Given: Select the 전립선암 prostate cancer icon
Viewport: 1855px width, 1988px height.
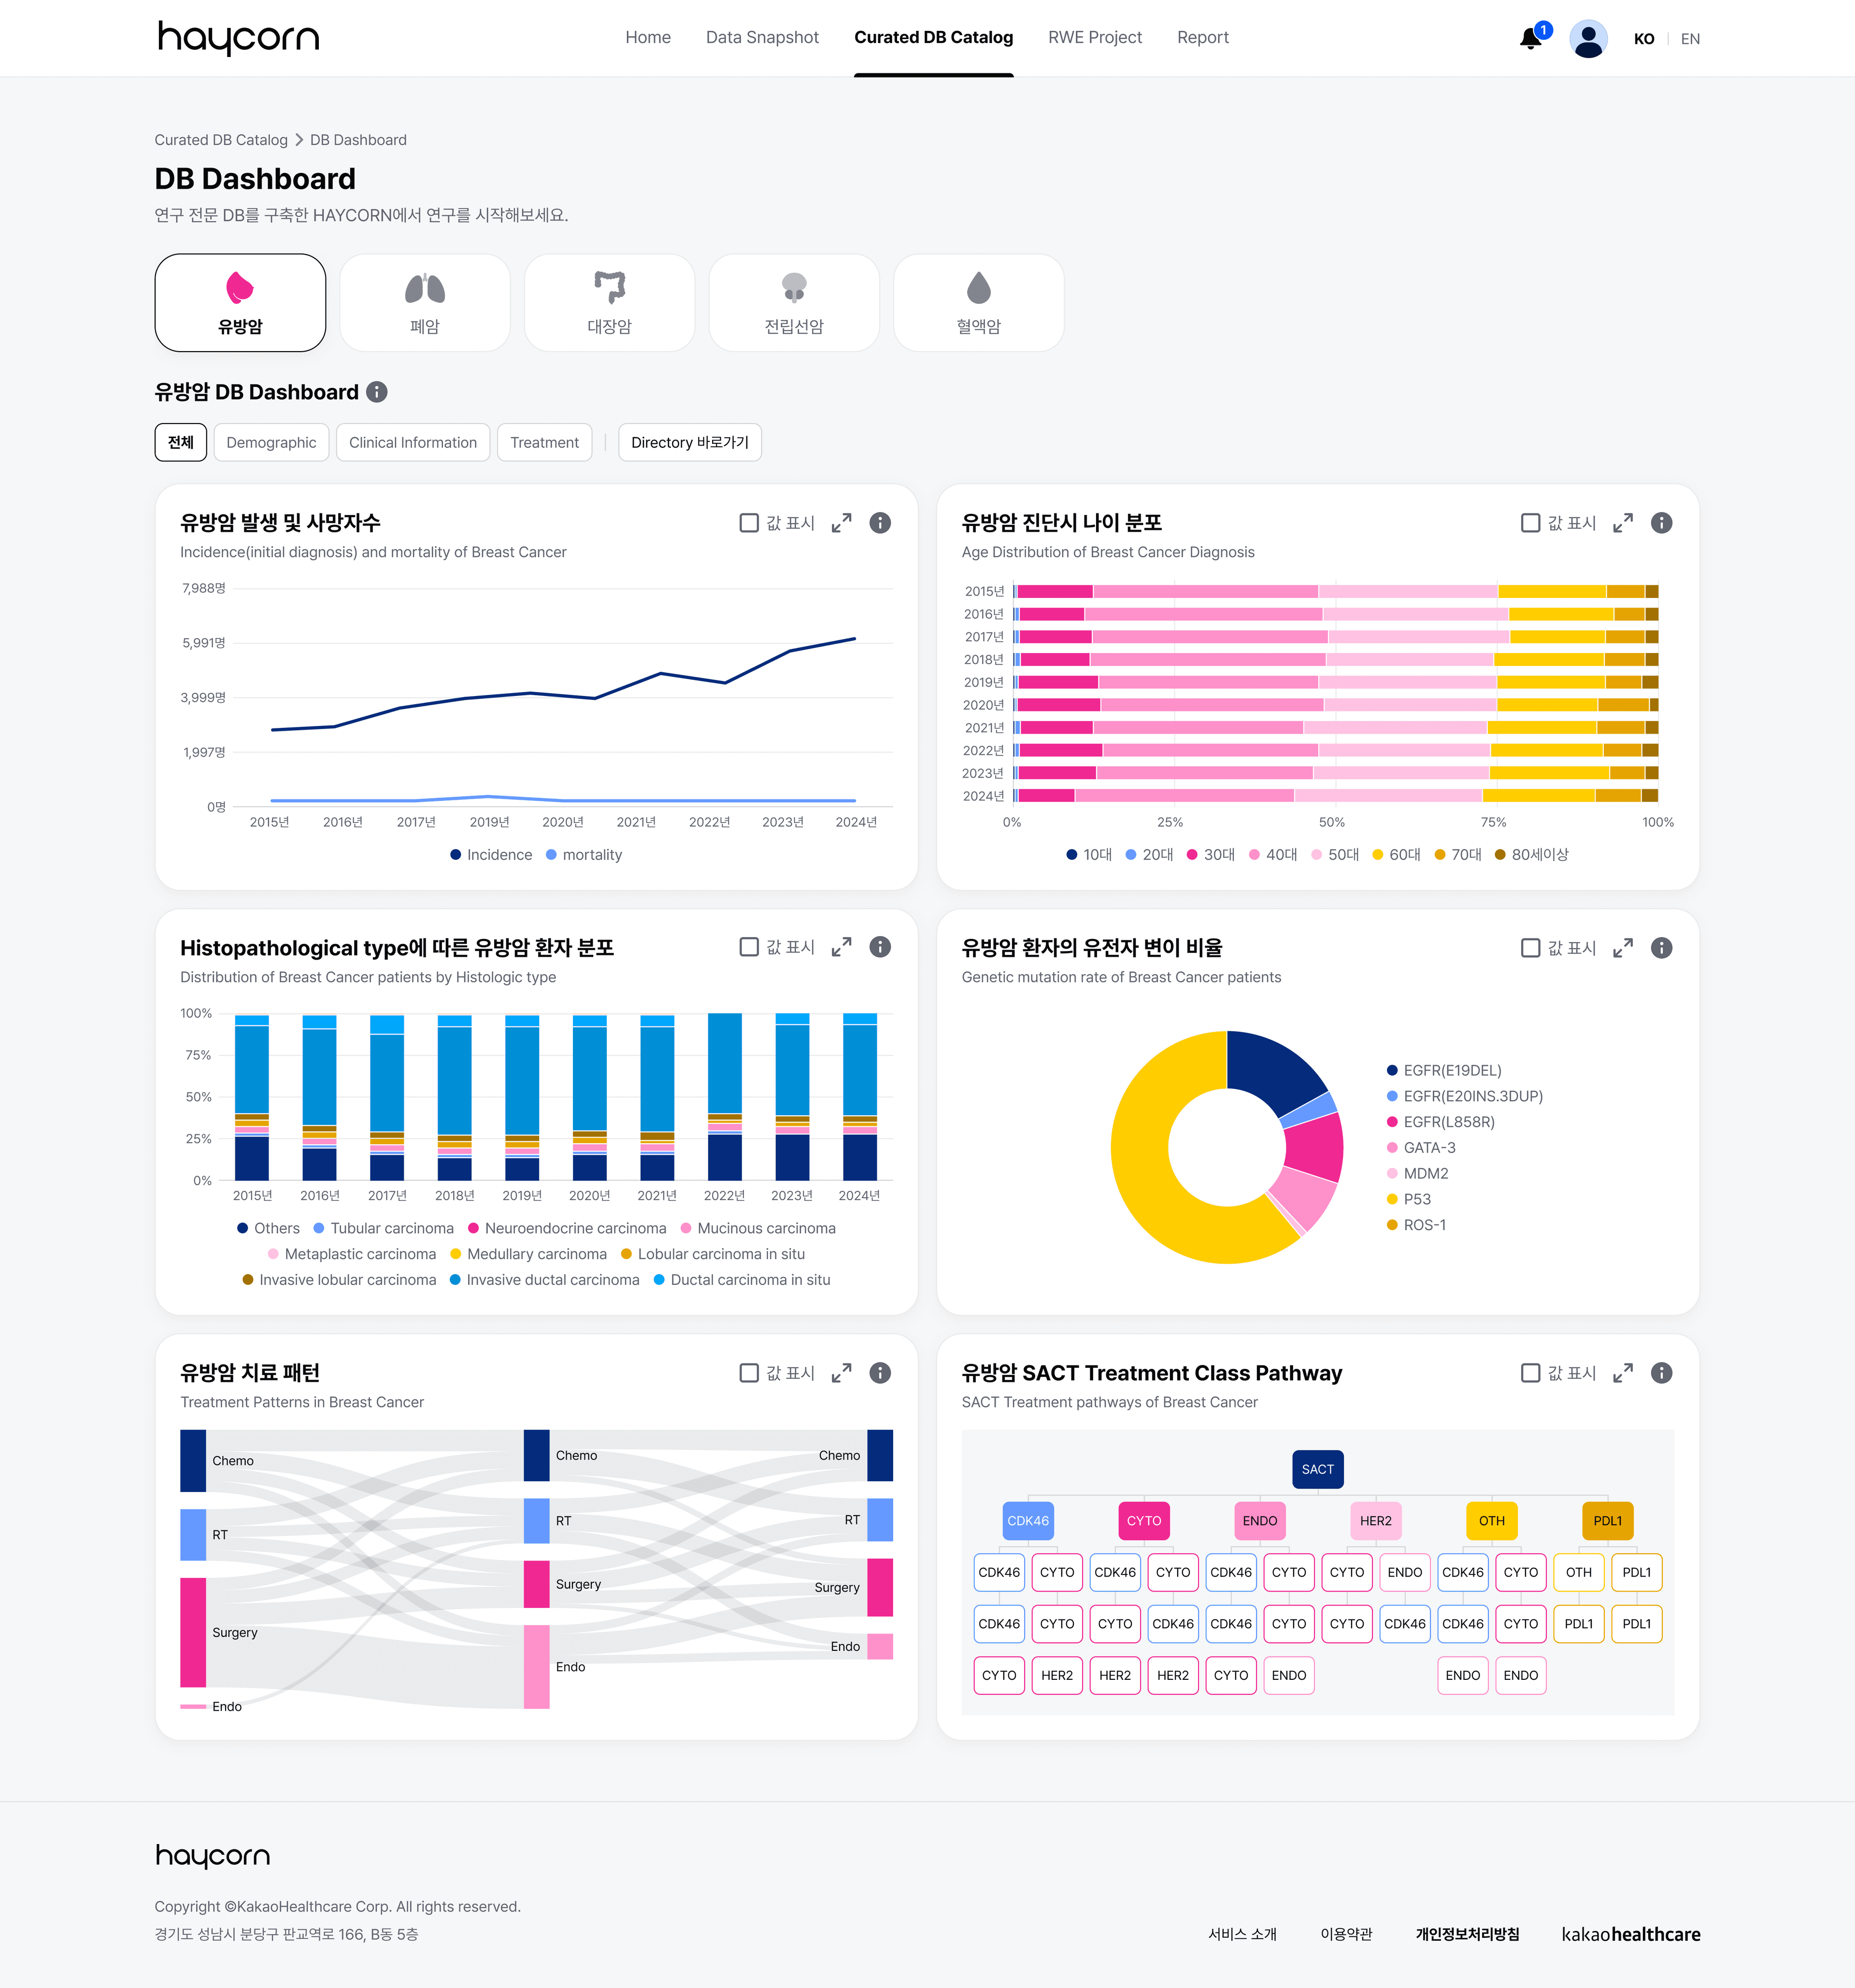Looking at the screenshot, I should pos(793,302).
